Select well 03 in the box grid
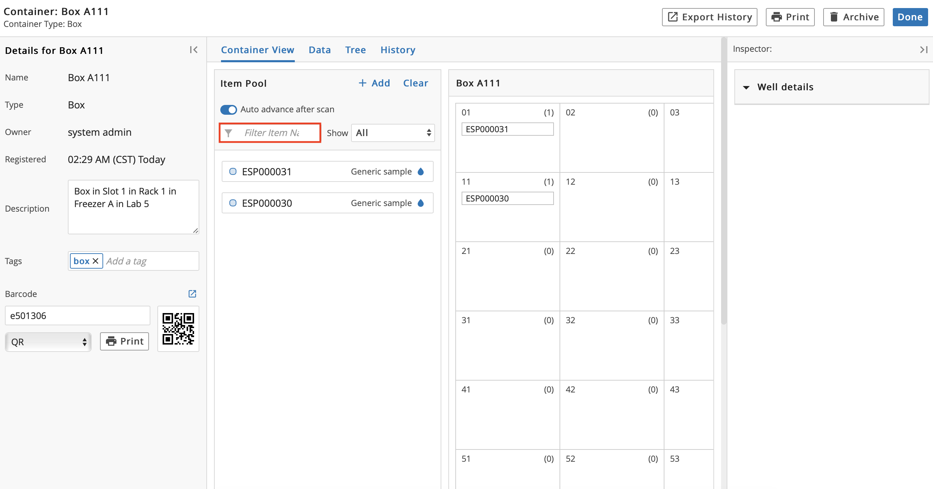The height and width of the screenshot is (489, 933). pos(689,138)
